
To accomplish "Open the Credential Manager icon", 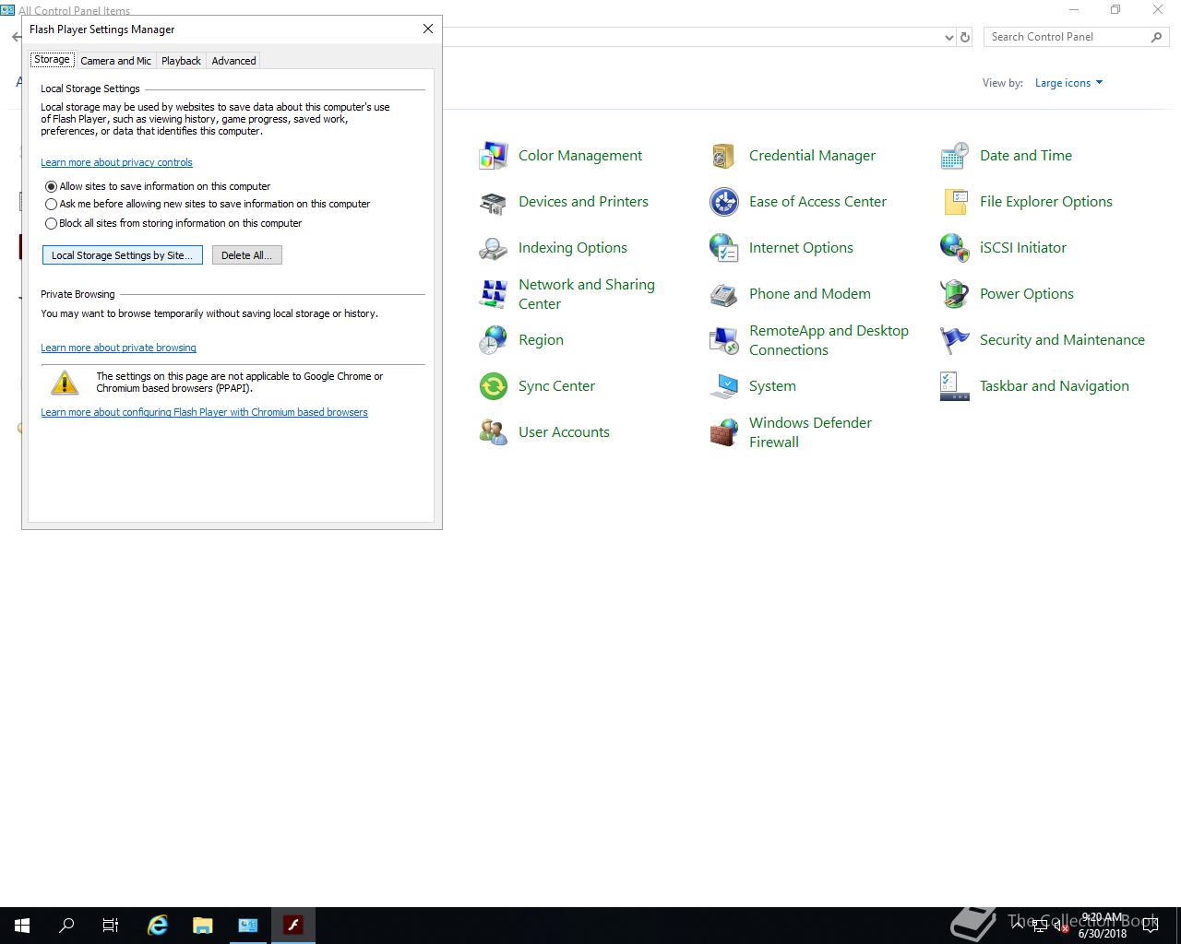I will tap(723, 156).
